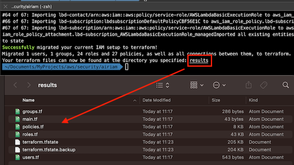The image size is (294, 165).
Task: Click the terminal prompt path ~/Documents/MyProjects/aws/security/airiam
Action: [61, 67]
